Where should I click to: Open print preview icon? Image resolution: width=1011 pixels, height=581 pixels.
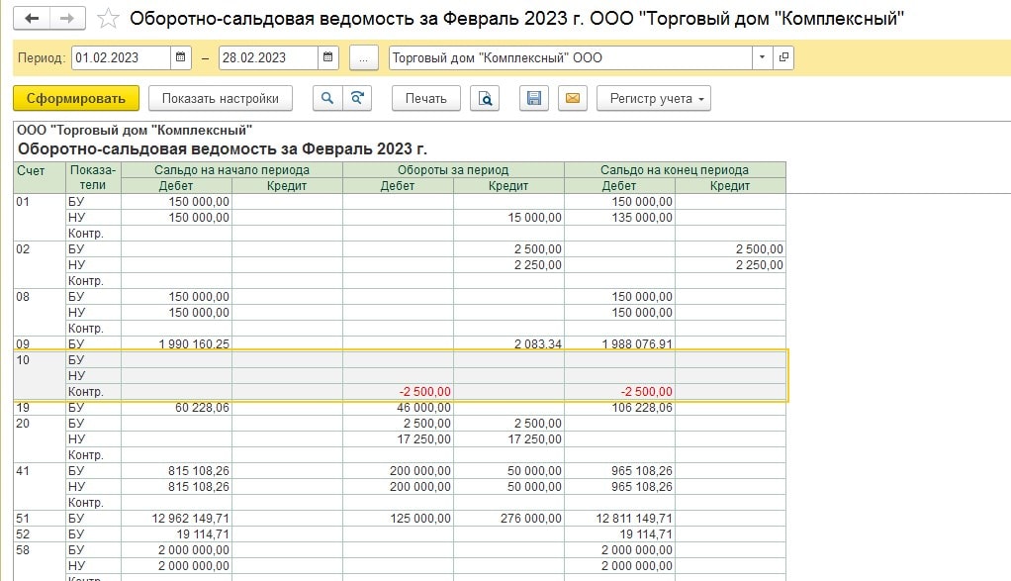click(x=486, y=98)
